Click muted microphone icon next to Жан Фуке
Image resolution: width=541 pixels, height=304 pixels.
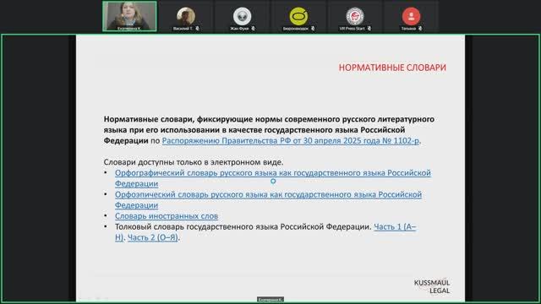point(254,29)
